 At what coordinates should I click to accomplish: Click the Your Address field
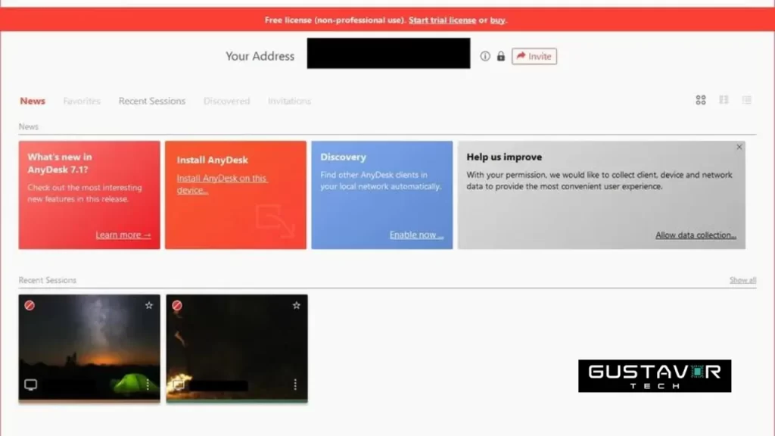click(x=388, y=54)
